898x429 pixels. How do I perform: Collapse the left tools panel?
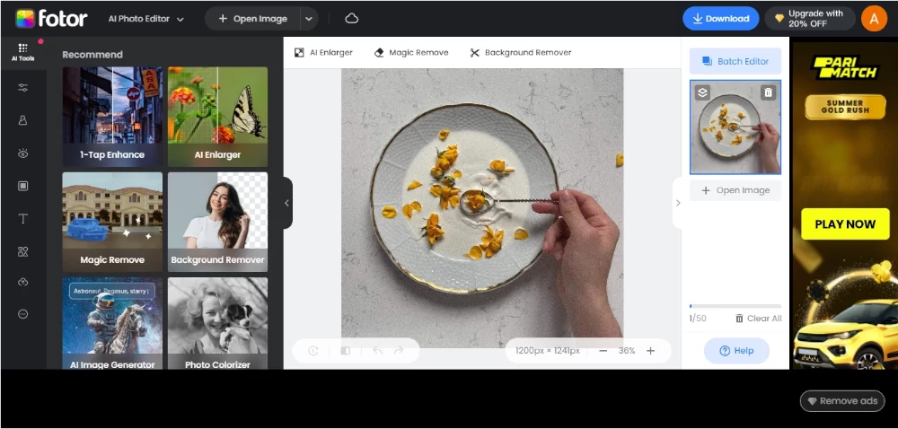coord(286,203)
